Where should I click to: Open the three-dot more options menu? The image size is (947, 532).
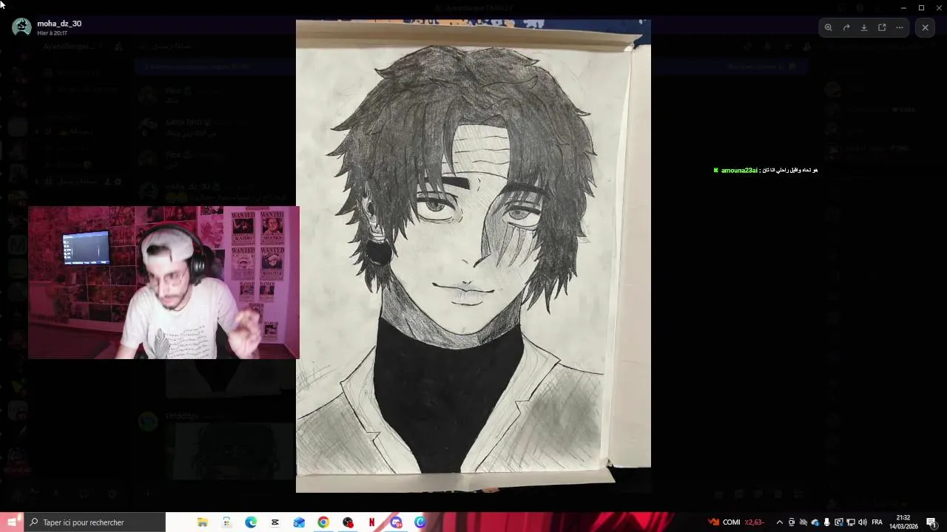900,27
